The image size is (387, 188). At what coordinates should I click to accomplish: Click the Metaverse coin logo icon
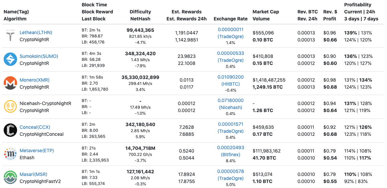pos(10,154)
